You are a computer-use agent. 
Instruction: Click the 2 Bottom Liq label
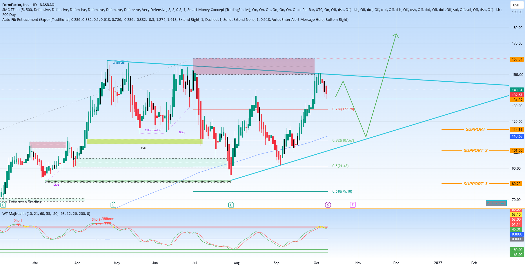coord(153,130)
